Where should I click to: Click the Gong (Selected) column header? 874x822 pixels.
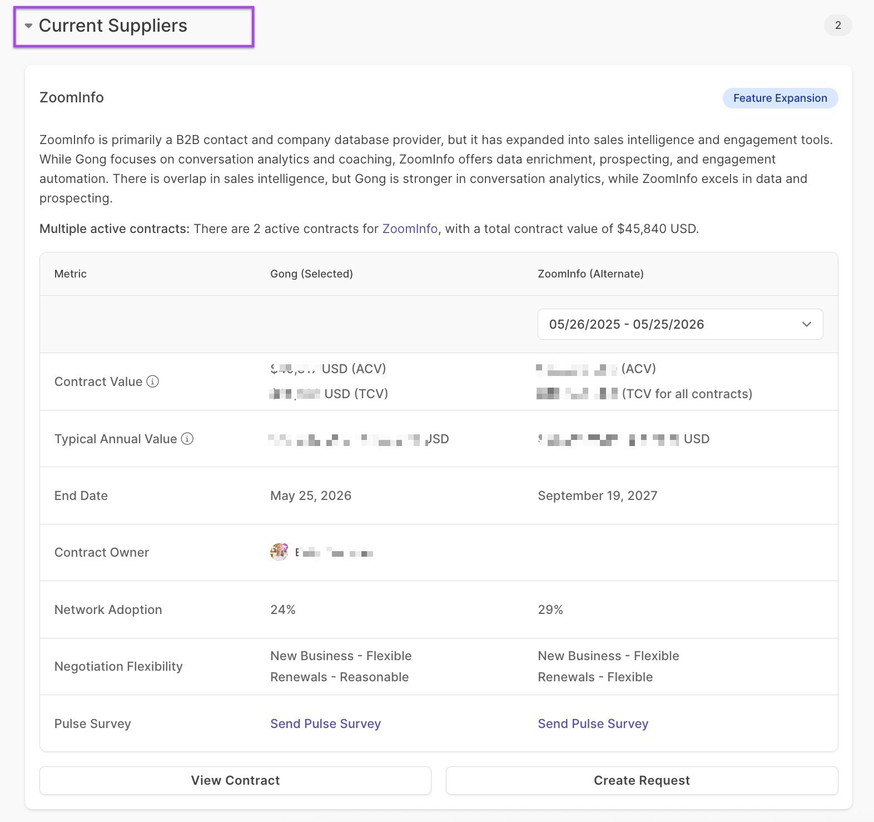311,274
